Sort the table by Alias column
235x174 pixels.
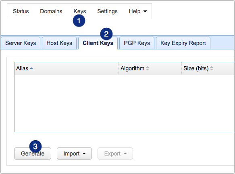click(x=67, y=68)
